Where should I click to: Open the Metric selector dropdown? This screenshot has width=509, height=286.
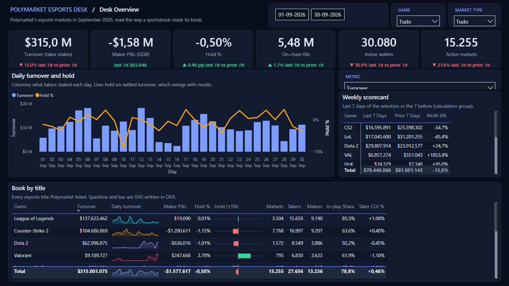click(x=419, y=86)
